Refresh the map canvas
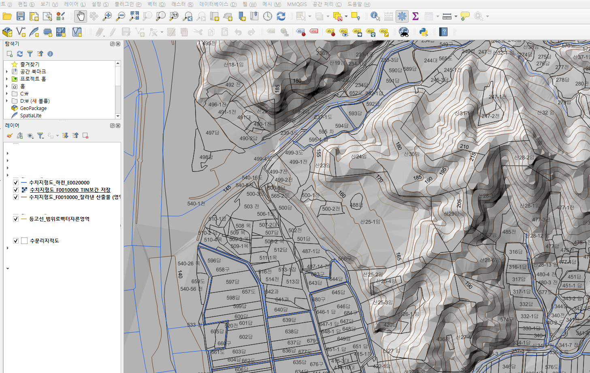The width and height of the screenshot is (590, 373). (281, 16)
